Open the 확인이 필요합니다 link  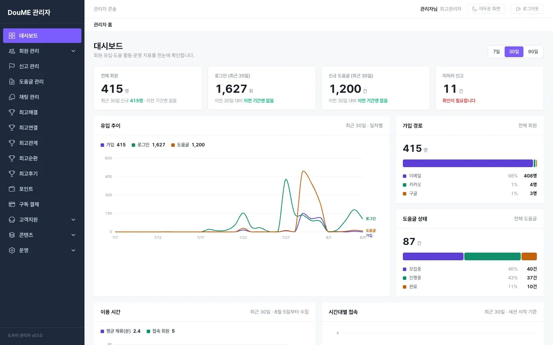[x=459, y=101]
